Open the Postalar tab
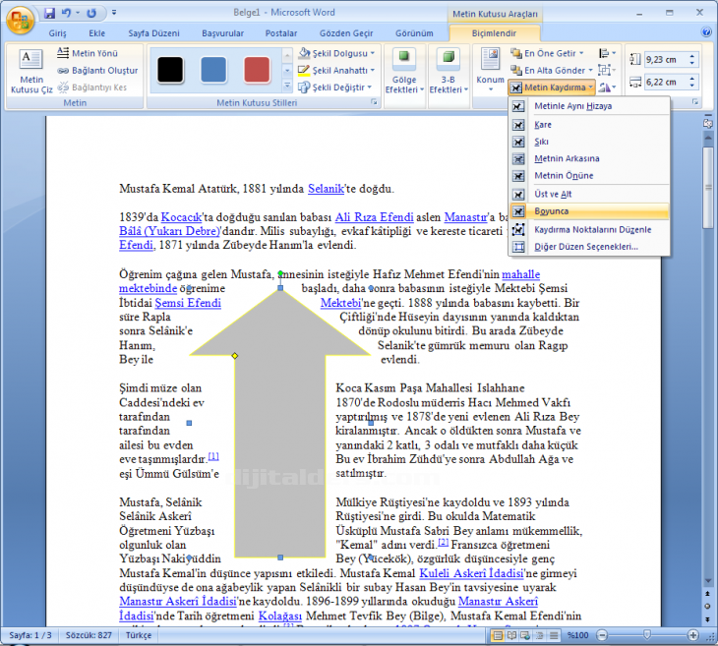This screenshot has height=646, width=718. point(281,33)
